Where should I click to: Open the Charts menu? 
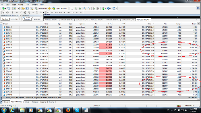(x=20, y=5)
